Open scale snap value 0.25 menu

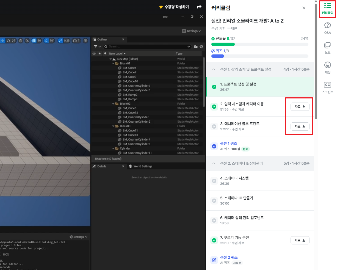point(67,41)
